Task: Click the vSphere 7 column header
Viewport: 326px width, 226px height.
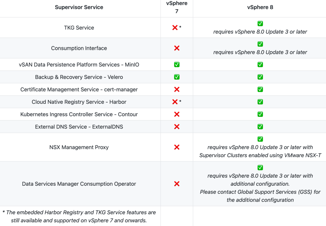Action: coord(177,7)
